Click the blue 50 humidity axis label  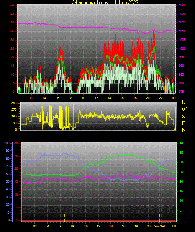click(8, 182)
